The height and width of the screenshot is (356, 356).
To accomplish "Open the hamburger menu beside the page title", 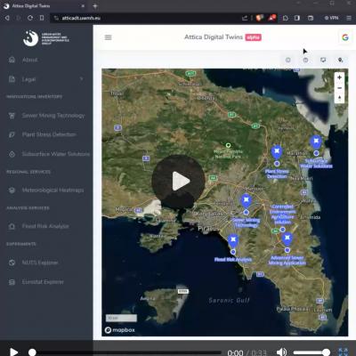I will [109, 37].
